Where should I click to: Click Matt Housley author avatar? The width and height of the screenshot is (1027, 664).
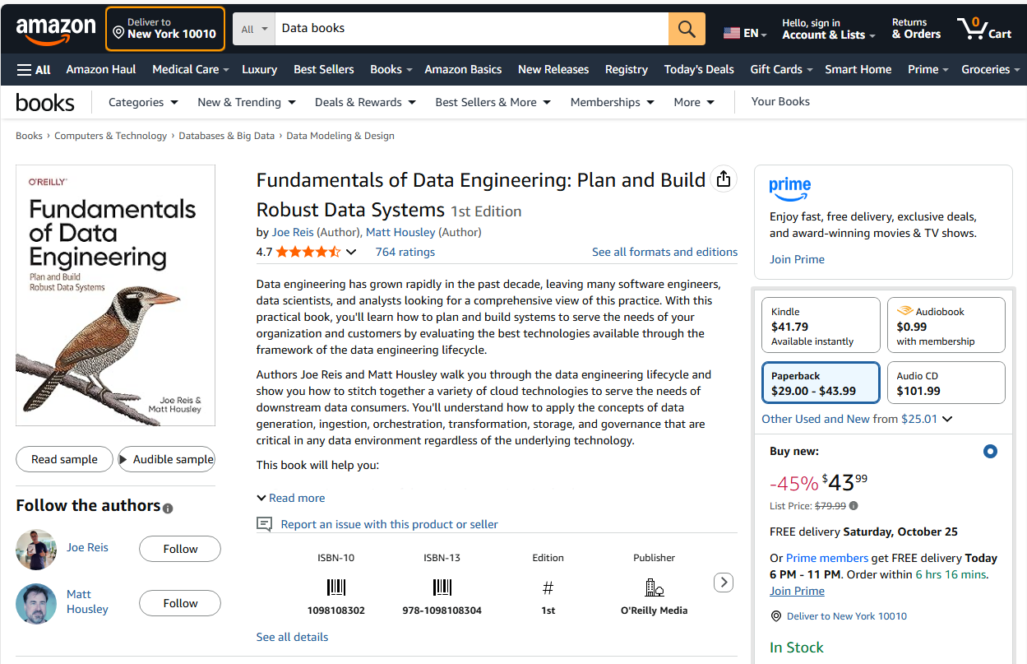(x=36, y=604)
